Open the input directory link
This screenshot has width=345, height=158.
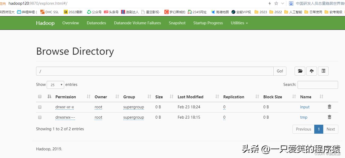tap(304, 107)
